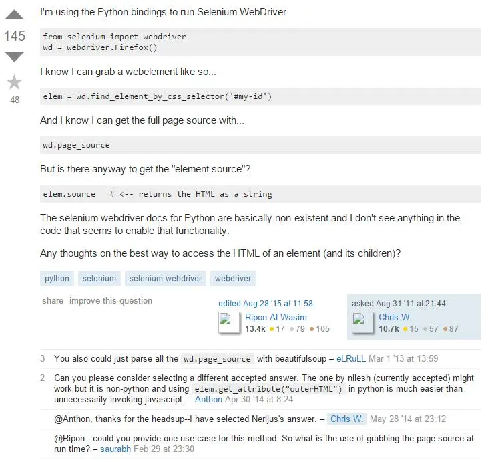View edit history from edited Aug 28 '15
488x462 pixels.
point(265,304)
